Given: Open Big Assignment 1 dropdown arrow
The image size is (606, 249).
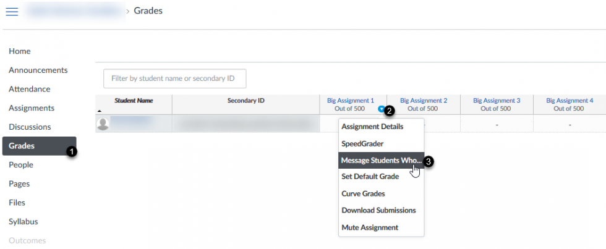Looking at the screenshot, I should click(x=382, y=109).
